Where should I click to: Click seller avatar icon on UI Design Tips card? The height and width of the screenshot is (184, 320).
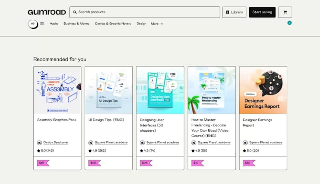(x=91, y=142)
